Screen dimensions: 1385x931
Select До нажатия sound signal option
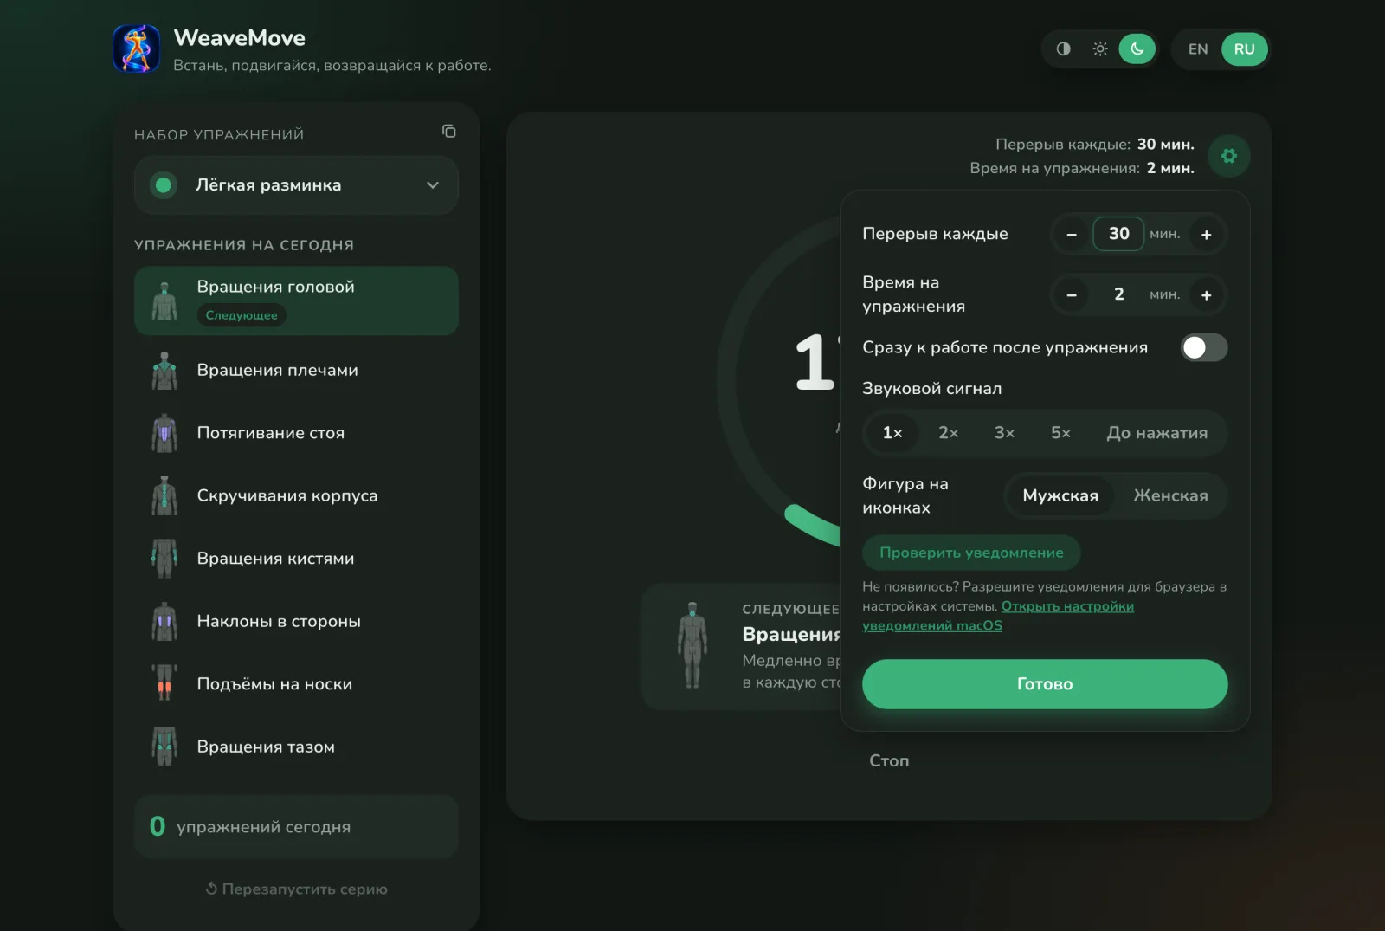(x=1157, y=433)
